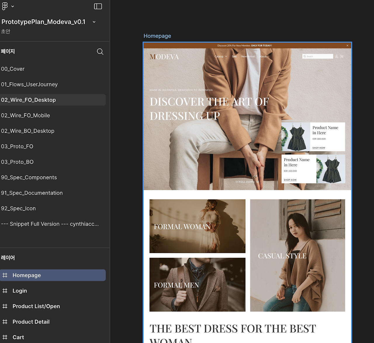The image size is (374, 343).
Task: Click the frame icon beside Product List/Open
Action: click(x=5, y=306)
